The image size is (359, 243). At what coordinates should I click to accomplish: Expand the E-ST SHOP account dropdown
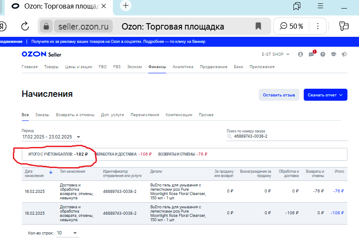[x=275, y=54]
